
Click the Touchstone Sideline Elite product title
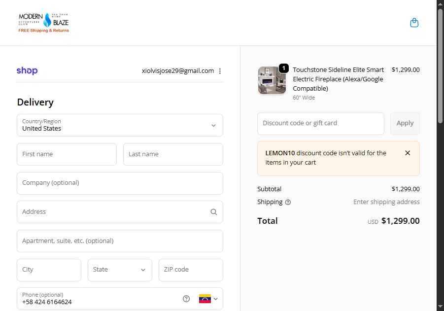tap(339, 79)
